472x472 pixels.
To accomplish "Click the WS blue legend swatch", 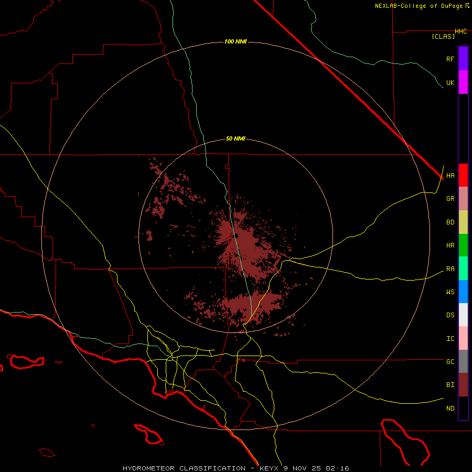I will pyautogui.click(x=463, y=292).
